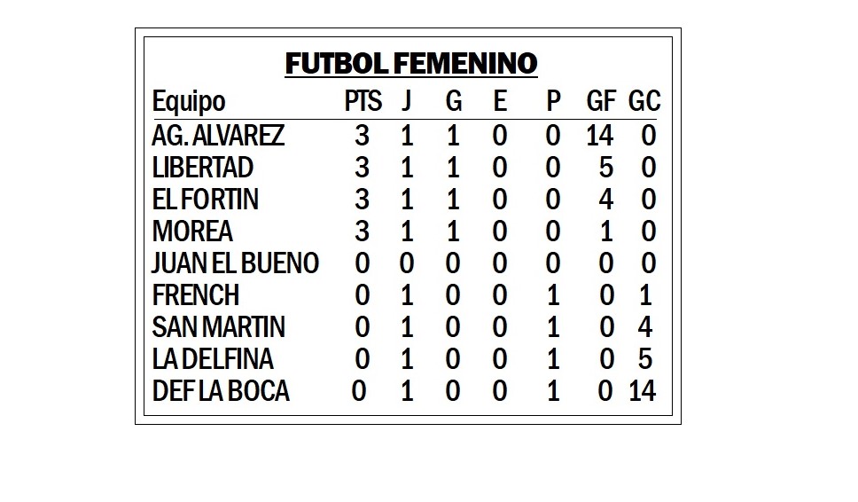The height and width of the screenshot is (502, 858).
Task: Click the J column header
Action: 406,102
